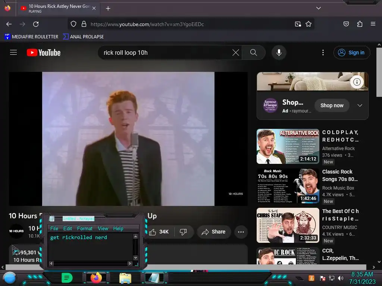Viewport: 382px width, 286px height.
Task: Open the Firefox application menu
Action: coord(373,24)
